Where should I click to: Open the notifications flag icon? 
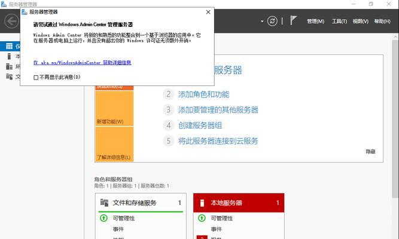(x=293, y=20)
